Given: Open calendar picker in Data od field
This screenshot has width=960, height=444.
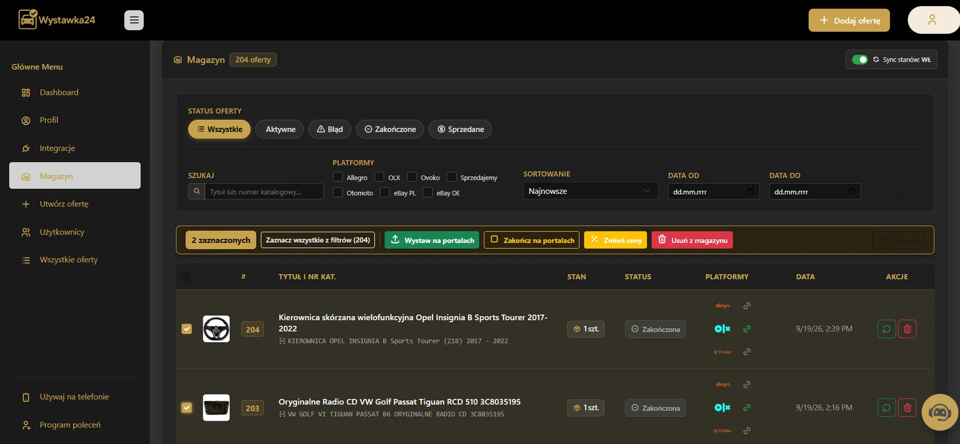Looking at the screenshot, I should (750, 191).
